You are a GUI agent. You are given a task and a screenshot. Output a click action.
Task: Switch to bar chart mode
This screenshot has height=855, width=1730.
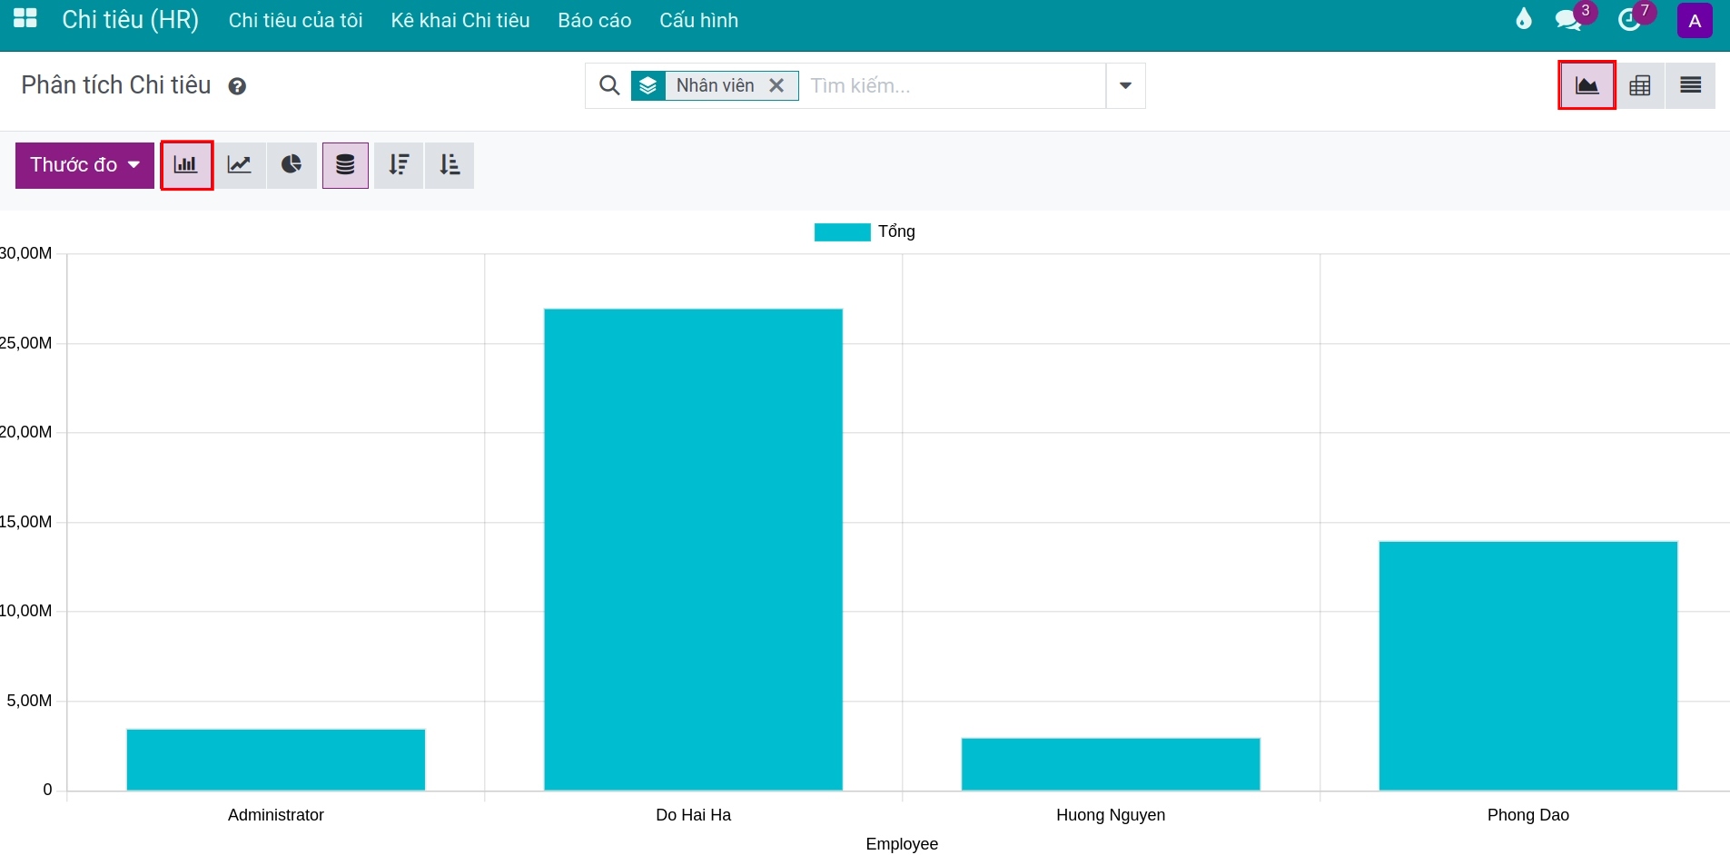click(186, 165)
